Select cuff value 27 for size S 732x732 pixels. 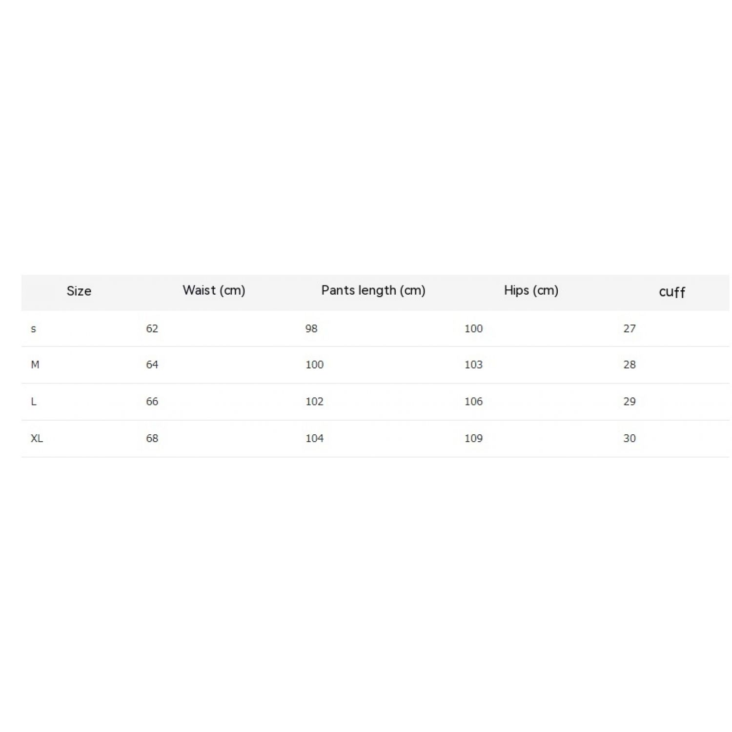coord(630,329)
